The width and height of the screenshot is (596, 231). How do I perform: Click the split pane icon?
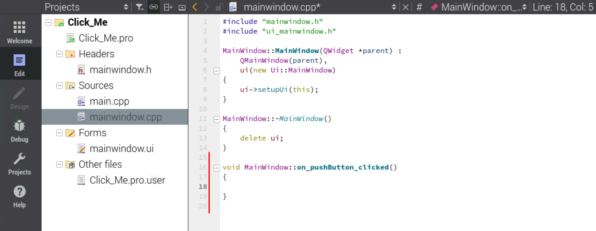tap(168, 7)
